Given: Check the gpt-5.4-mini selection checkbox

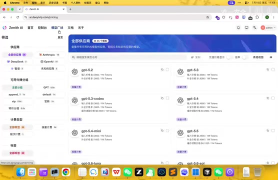Looking at the screenshot, I should tap(167, 130).
